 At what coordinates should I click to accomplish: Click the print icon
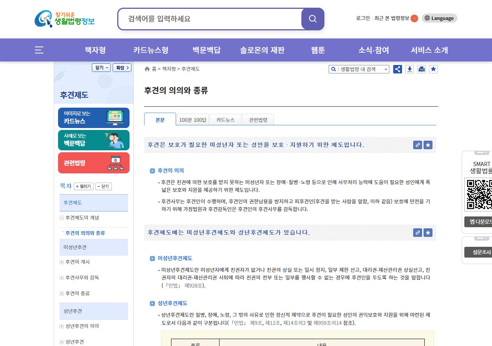coord(422,69)
